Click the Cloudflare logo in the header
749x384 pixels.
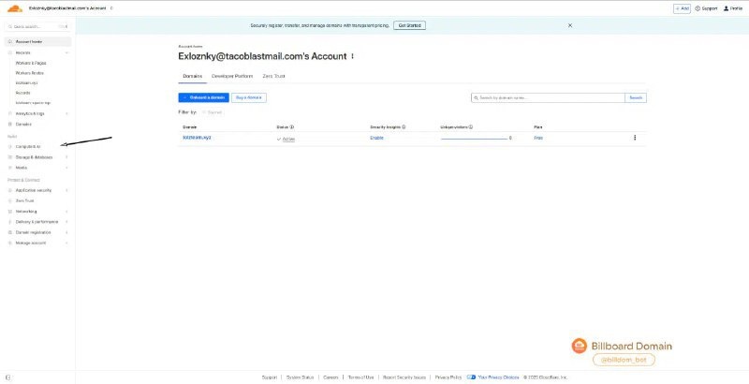tap(15, 8)
